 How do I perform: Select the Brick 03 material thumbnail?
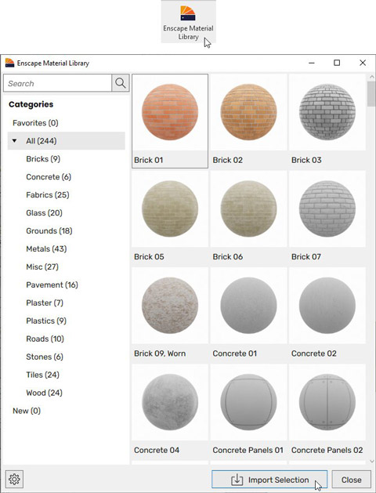327,121
